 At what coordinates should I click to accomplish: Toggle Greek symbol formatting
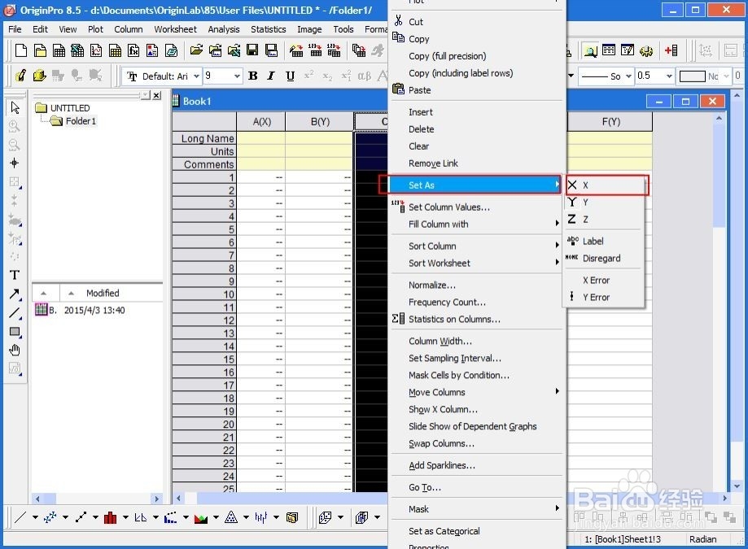click(365, 76)
